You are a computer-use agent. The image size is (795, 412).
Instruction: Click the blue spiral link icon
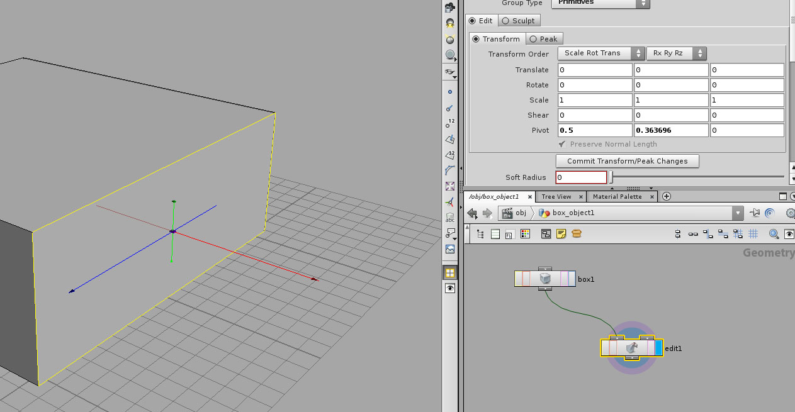[x=769, y=213]
